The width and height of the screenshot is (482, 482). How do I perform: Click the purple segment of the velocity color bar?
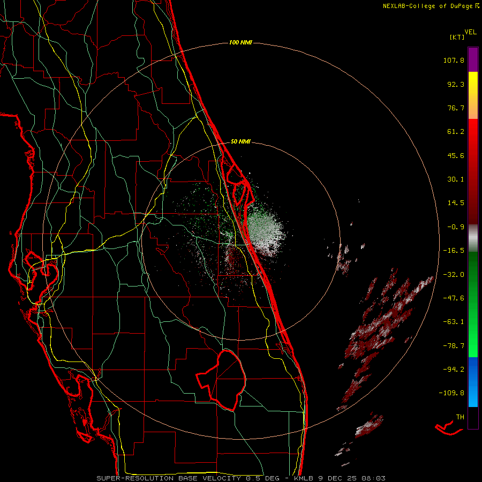point(473,59)
